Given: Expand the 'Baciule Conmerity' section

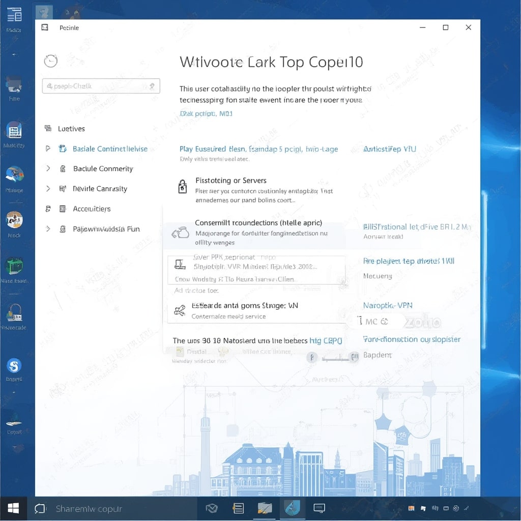Looking at the screenshot, I should (48, 168).
